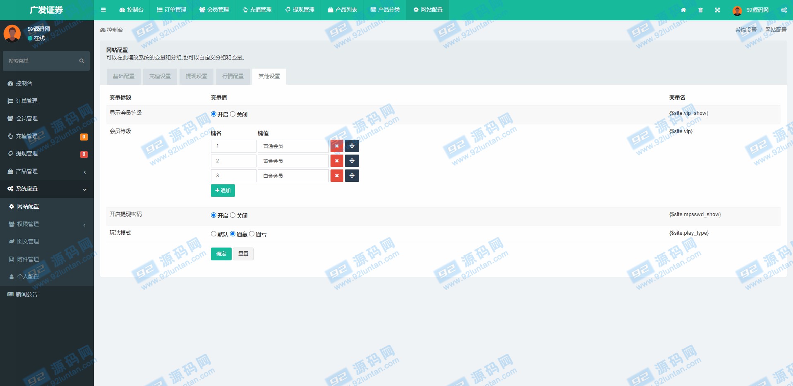Screen dimensions: 793x386
Task: Go to 控制台 in the left sidebar
Action: [47, 83]
